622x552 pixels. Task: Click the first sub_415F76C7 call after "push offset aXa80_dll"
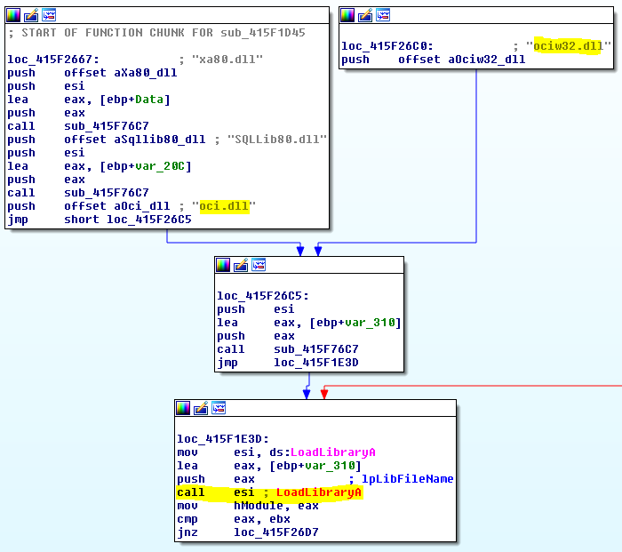107,126
